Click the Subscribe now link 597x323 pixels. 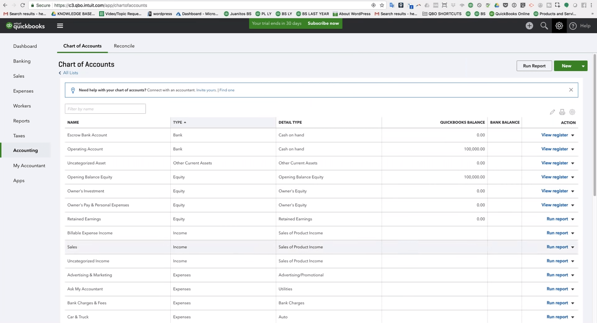point(323,23)
